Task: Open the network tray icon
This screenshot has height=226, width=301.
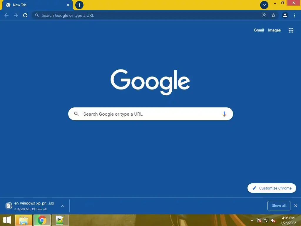Action: [266, 220]
